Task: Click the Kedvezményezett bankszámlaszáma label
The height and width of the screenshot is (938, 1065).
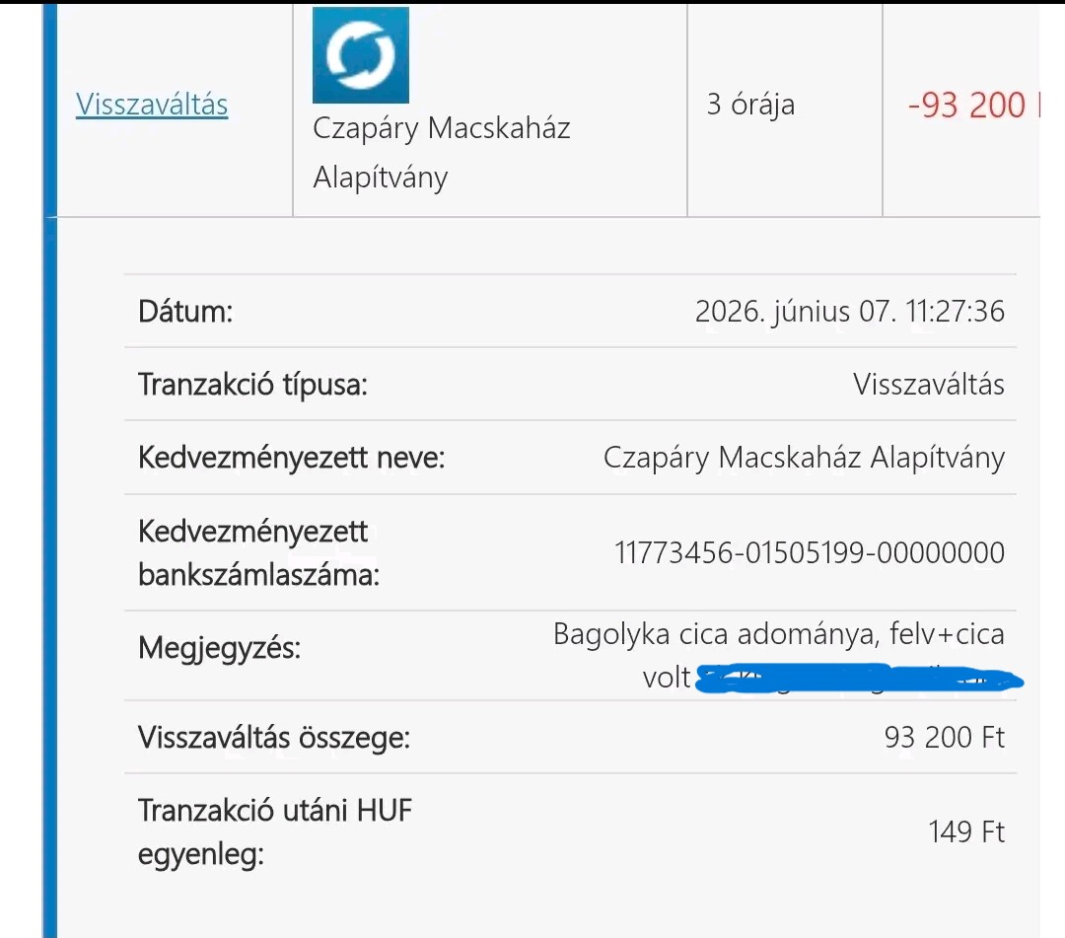Action: (x=258, y=553)
